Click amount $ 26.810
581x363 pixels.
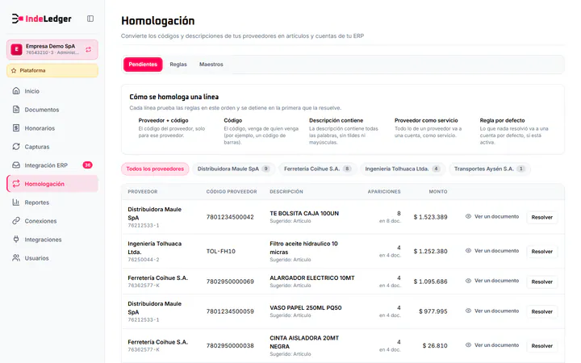pyautogui.click(x=435, y=345)
